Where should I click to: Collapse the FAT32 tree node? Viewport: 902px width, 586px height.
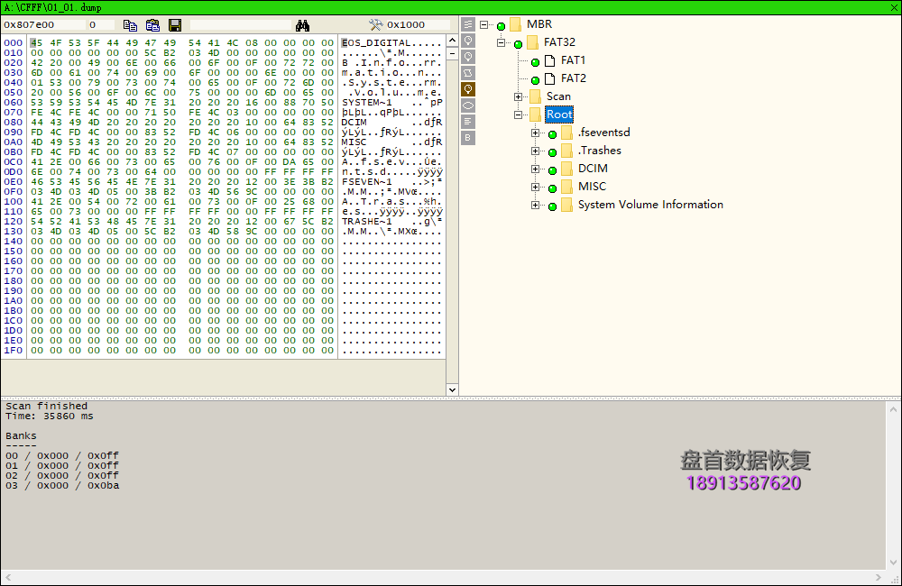(x=500, y=42)
